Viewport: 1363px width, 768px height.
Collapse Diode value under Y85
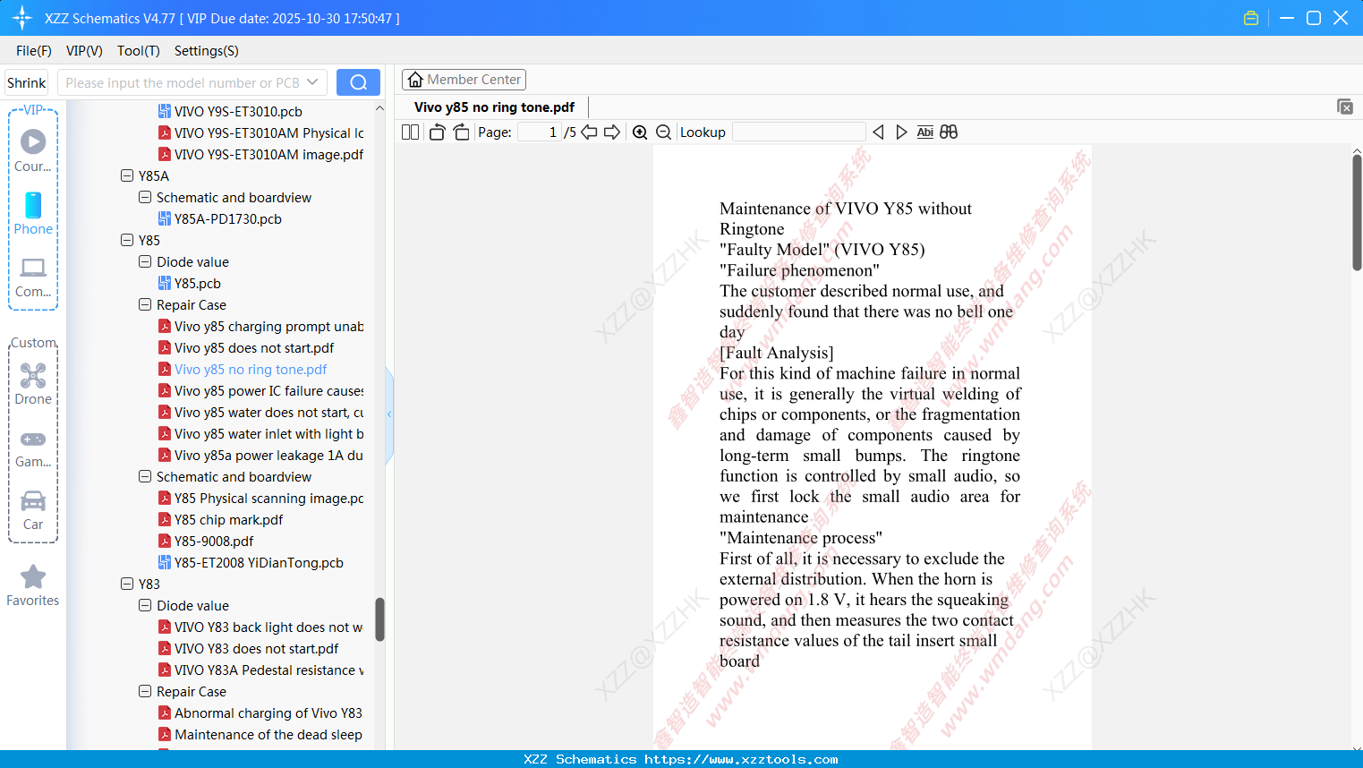click(x=145, y=262)
